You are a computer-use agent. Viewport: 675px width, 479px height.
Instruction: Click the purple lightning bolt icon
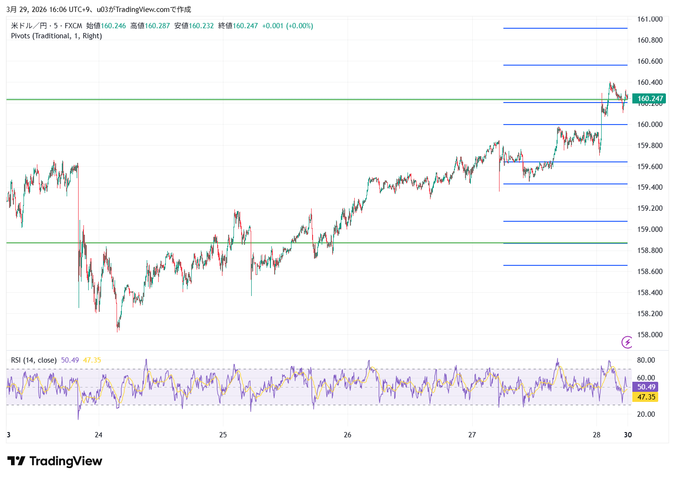[x=627, y=342]
